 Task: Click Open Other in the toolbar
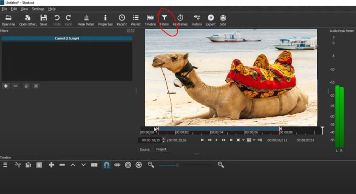click(x=28, y=20)
